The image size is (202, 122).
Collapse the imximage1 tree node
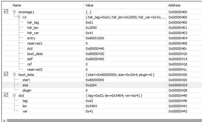pyautogui.click(x=14, y=12)
